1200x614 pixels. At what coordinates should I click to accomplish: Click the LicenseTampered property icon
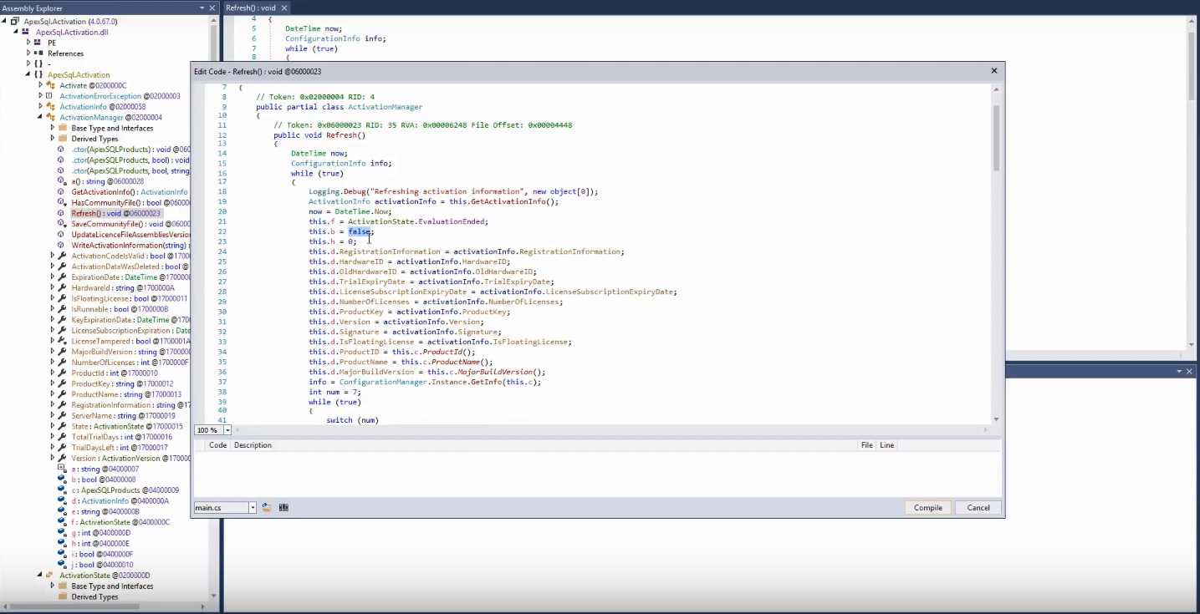[62, 341]
